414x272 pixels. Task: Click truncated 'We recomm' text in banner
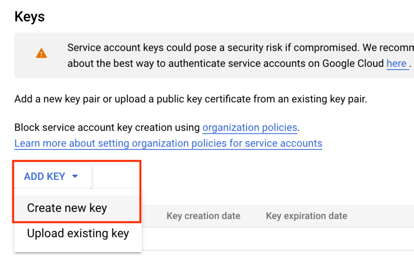(x=388, y=48)
